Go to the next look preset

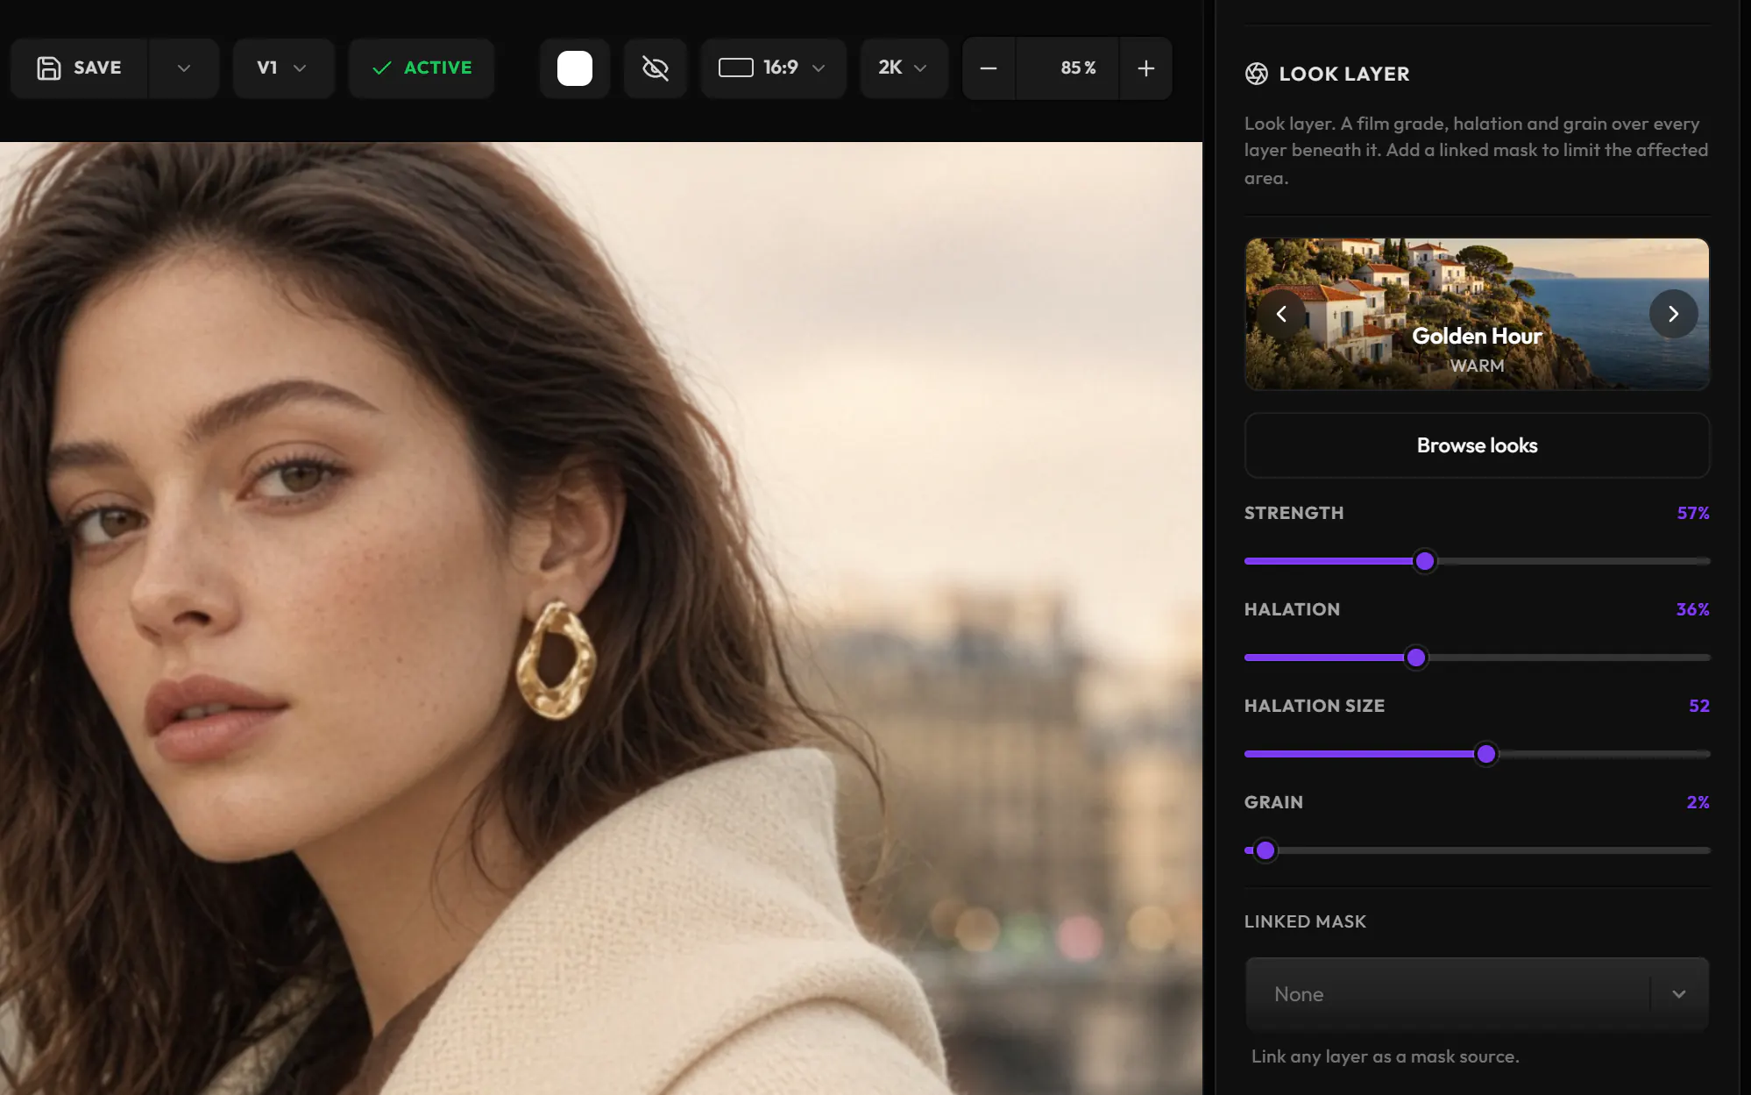(x=1673, y=314)
